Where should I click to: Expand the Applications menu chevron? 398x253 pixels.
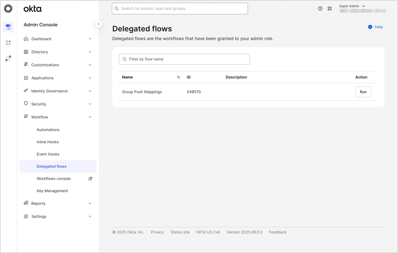click(90, 78)
